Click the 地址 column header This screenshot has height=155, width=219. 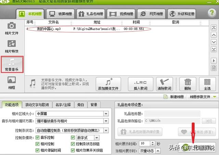coord(97,22)
